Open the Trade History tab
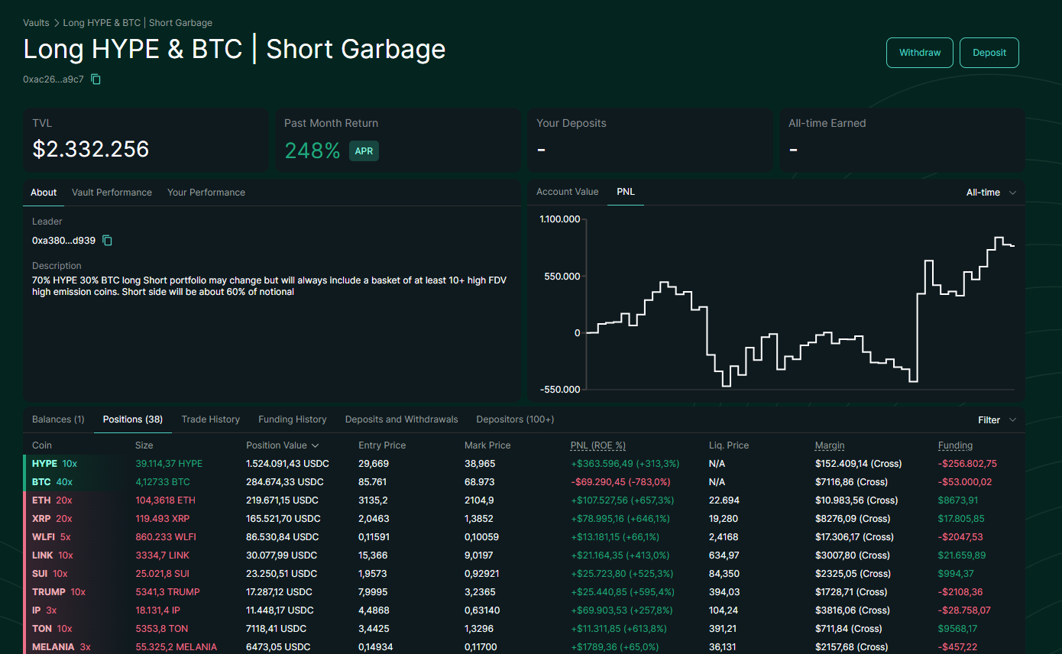The image size is (1062, 654). [x=211, y=419]
